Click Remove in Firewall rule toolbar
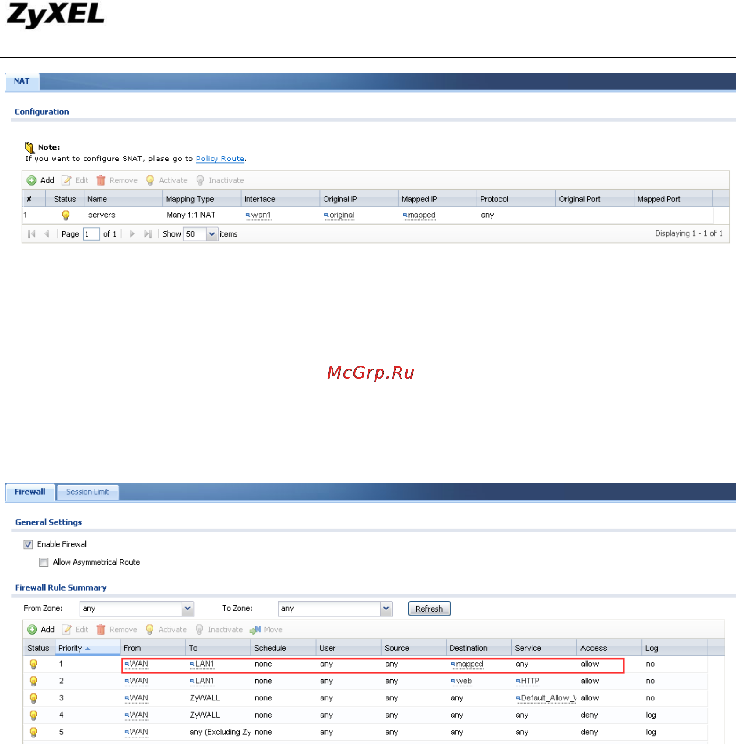 point(117,630)
